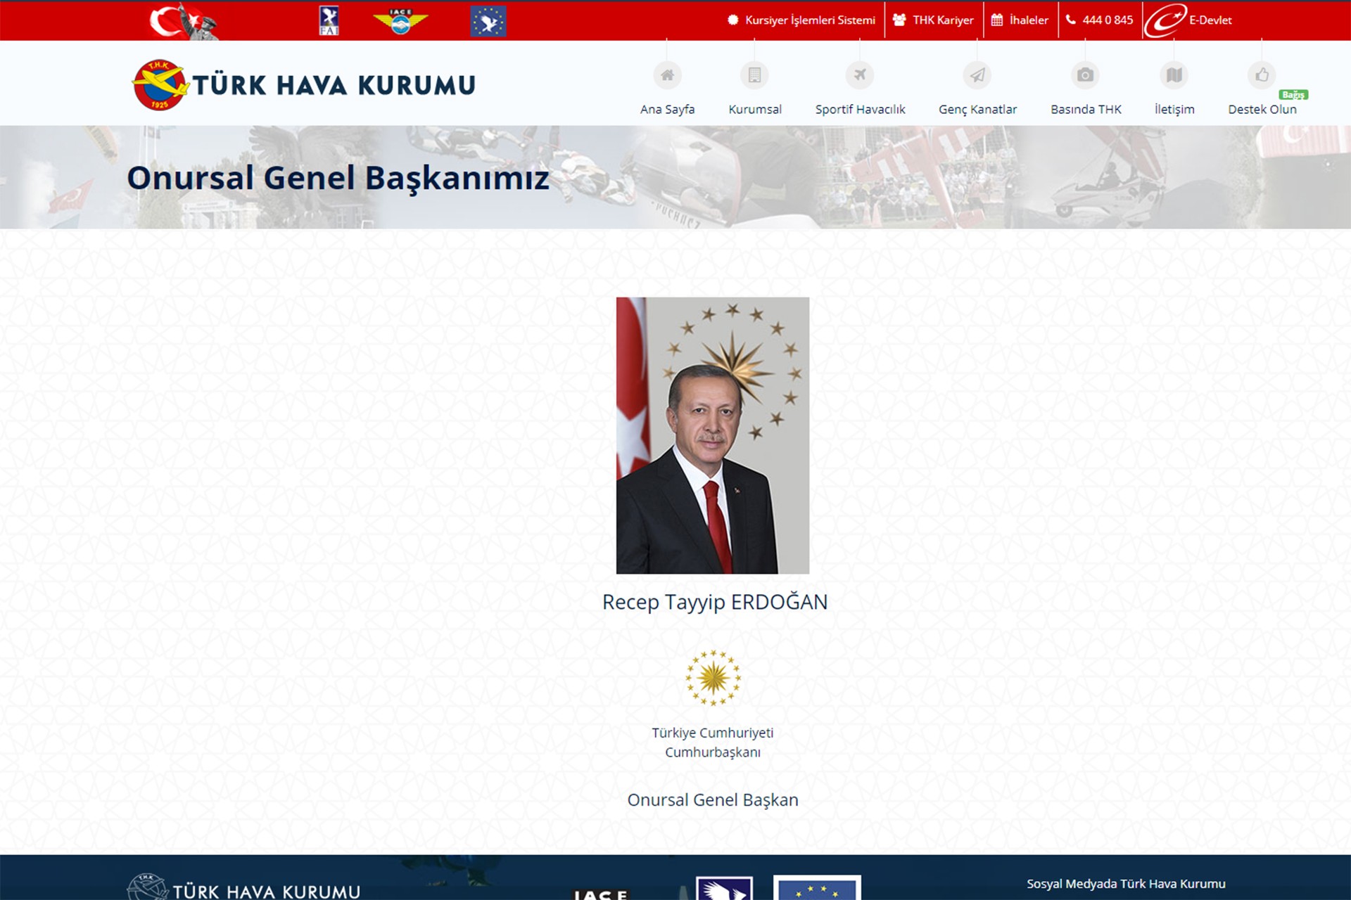Open the E-Devlet link
The width and height of the screenshot is (1351, 900).
coord(1188,20)
